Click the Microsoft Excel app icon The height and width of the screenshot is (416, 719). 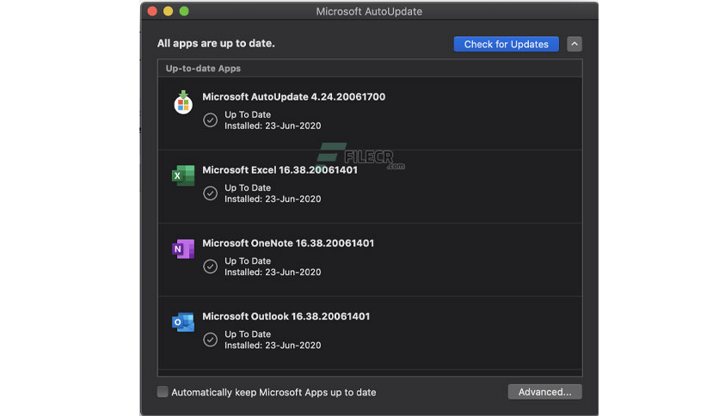(x=183, y=175)
